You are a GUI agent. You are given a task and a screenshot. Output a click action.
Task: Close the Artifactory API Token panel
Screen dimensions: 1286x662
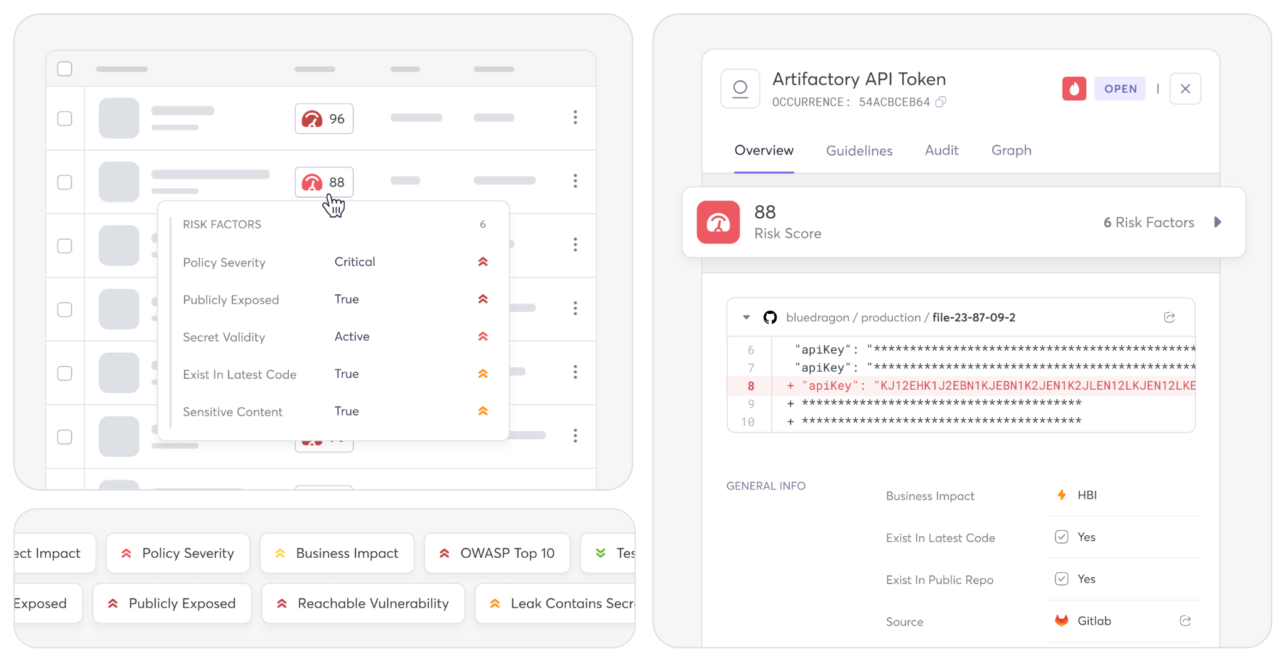(1185, 88)
